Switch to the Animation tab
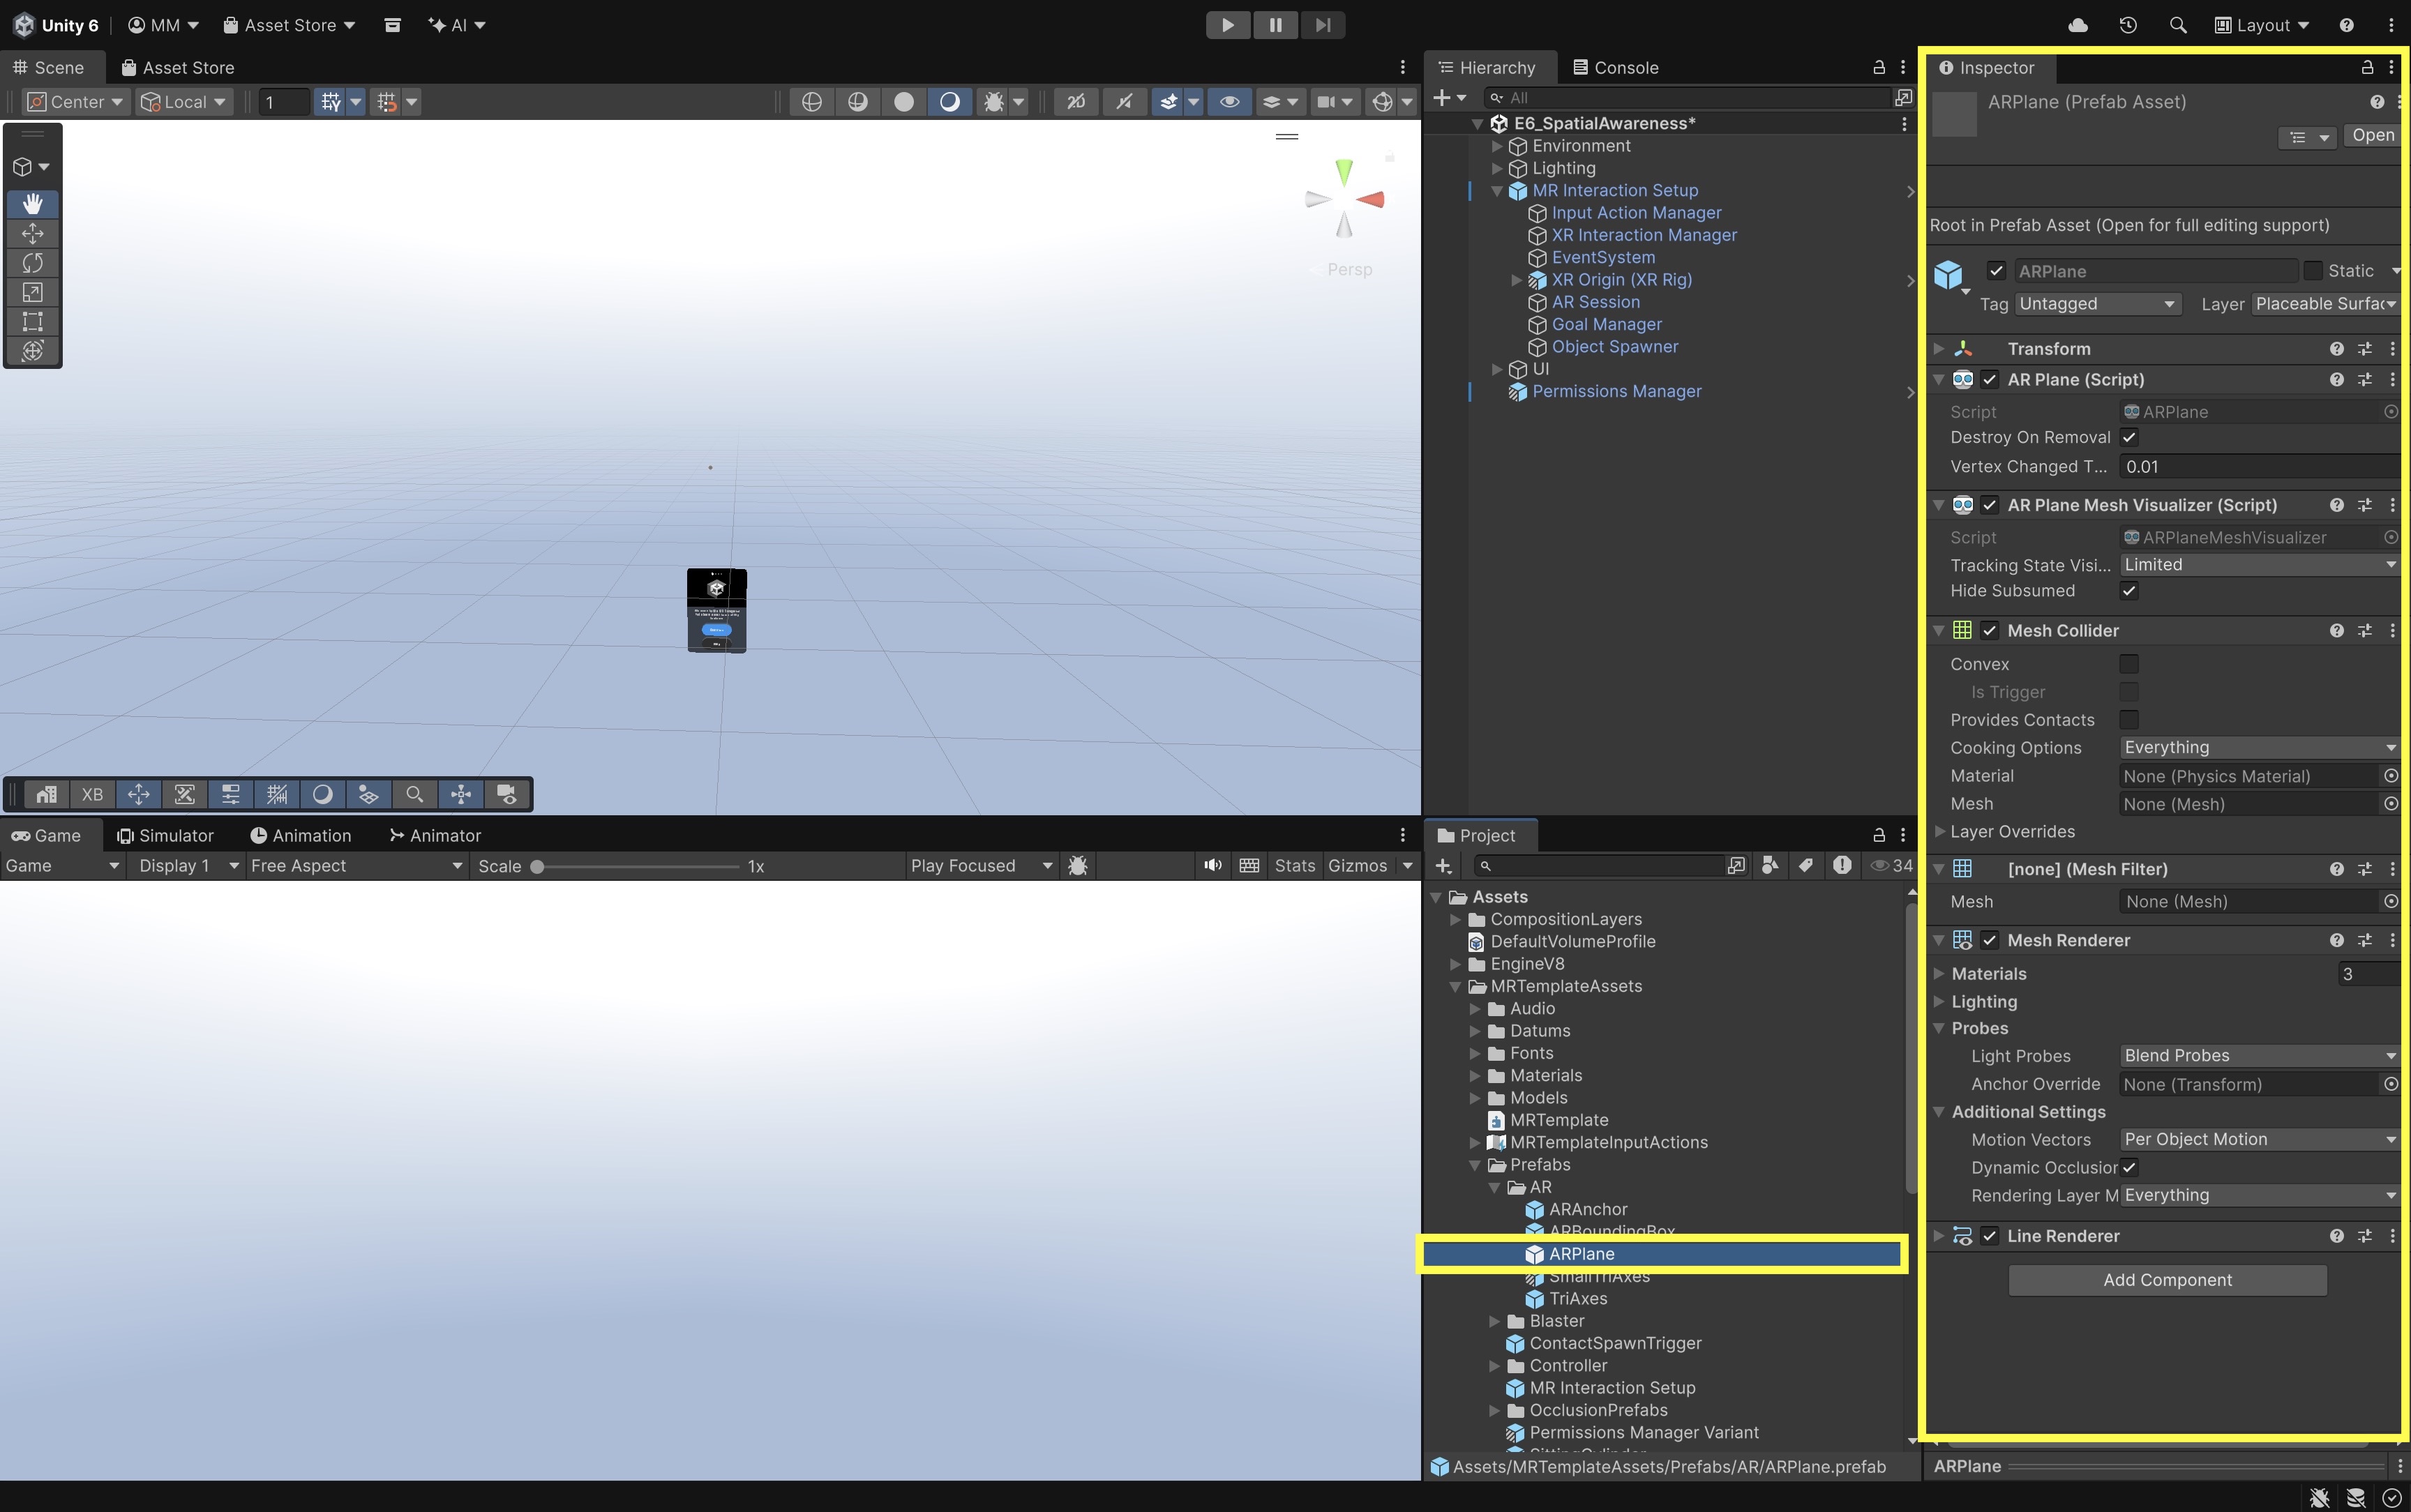Viewport: 2411px width, 1512px height. coord(301,836)
